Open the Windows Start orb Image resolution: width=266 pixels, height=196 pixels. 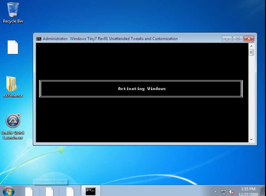pos(9,191)
